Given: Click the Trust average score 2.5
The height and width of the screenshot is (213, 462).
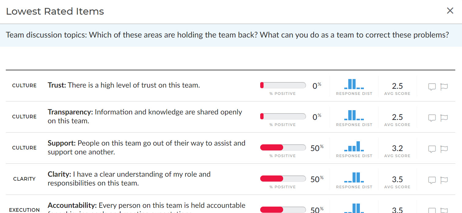Looking at the screenshot, I should tap(397, 86).
